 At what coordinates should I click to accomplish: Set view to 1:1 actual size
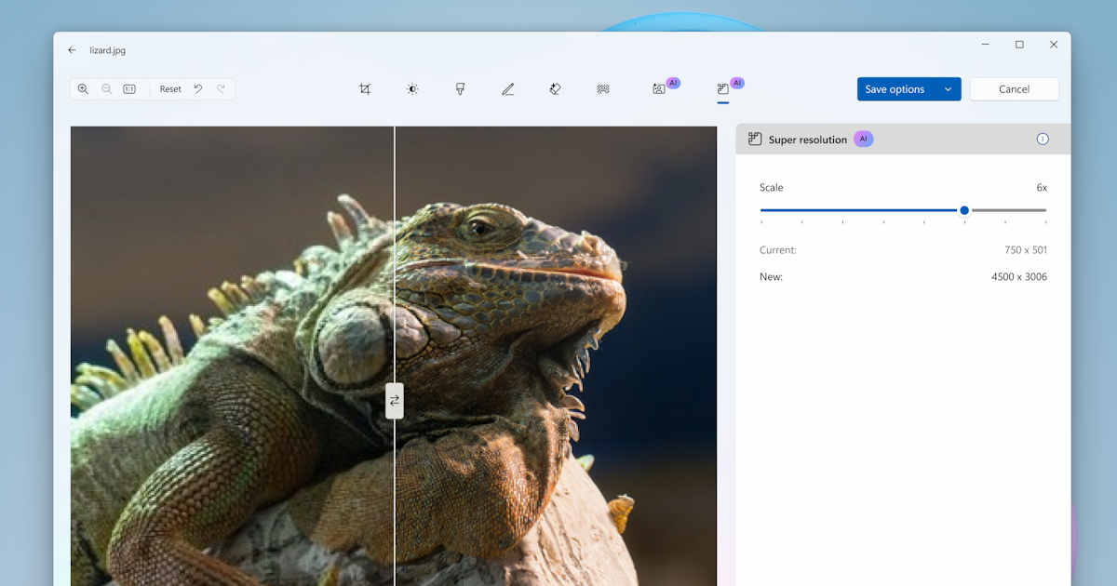tap(128, 88)
